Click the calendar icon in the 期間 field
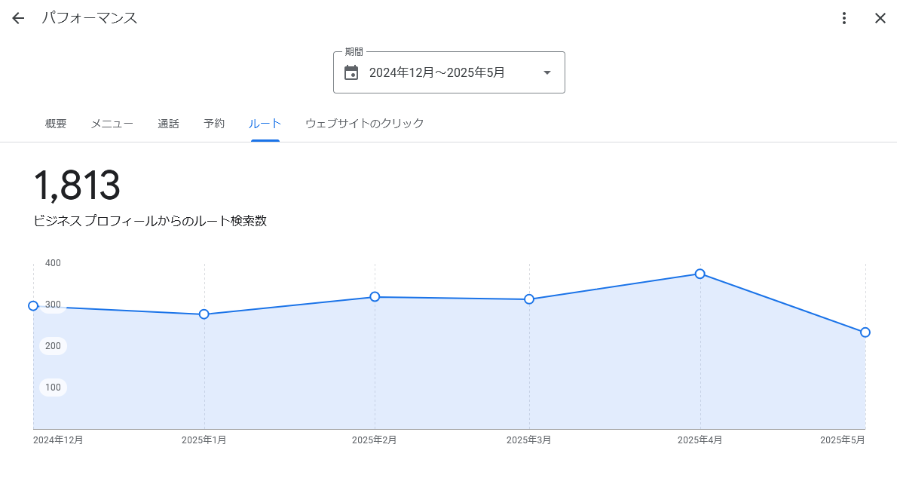897x481 pixels. click(351, 72)
